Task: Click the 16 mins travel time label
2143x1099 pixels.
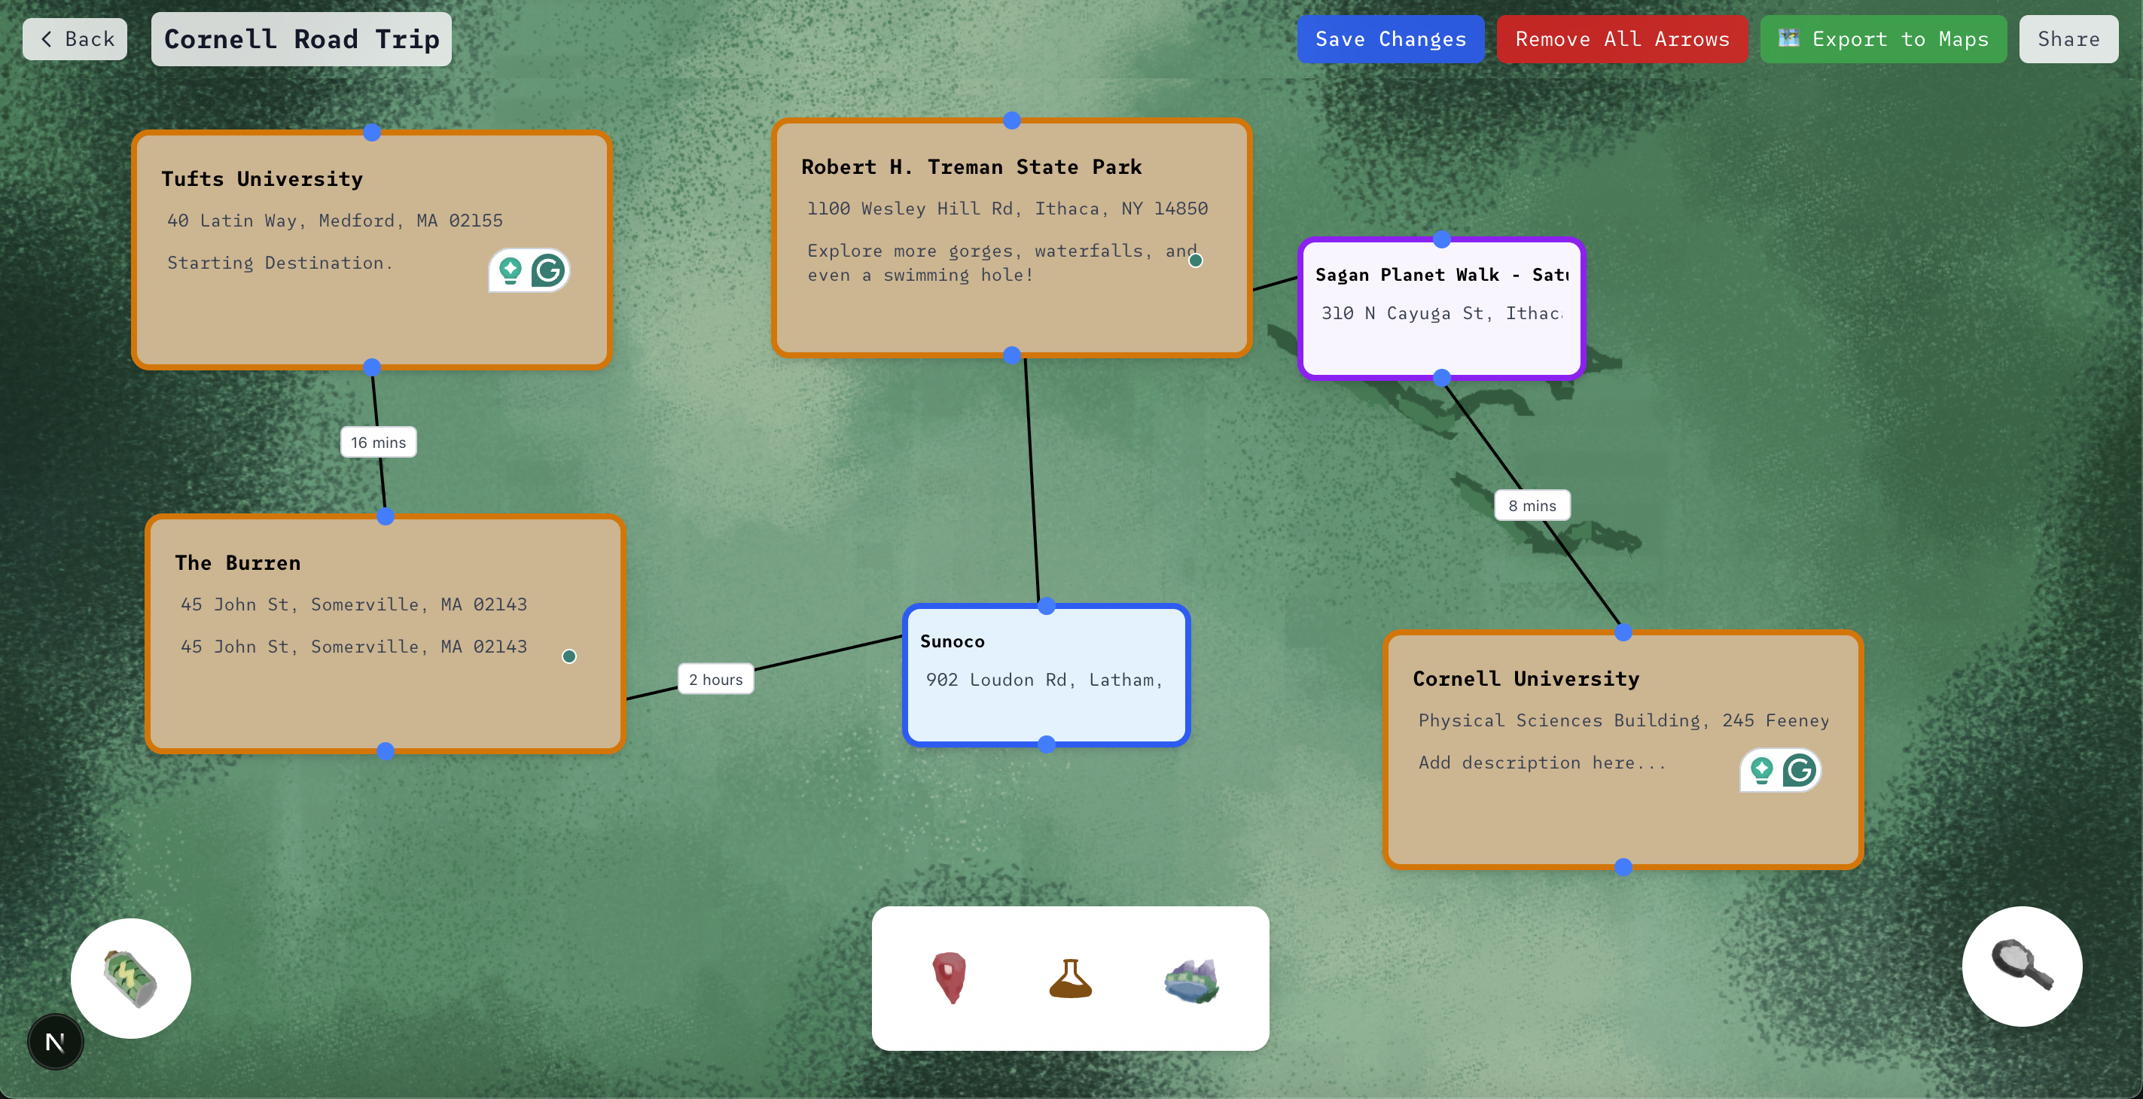Action: coord(378,443)
